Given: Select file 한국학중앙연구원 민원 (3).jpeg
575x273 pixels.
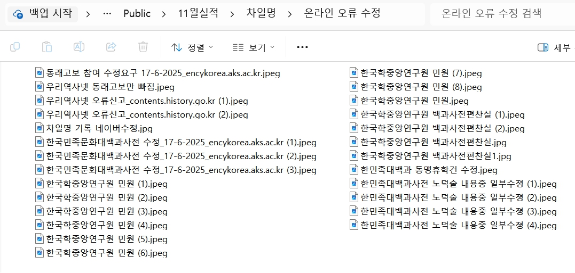Looking at the screenshot, I should [x=101, y=212].
